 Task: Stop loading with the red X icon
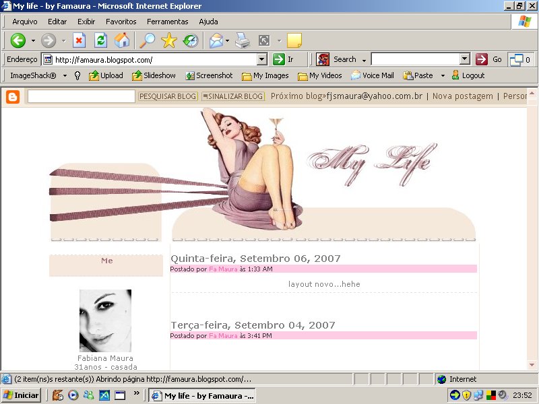pyautogui.click(x=79, y=40)
